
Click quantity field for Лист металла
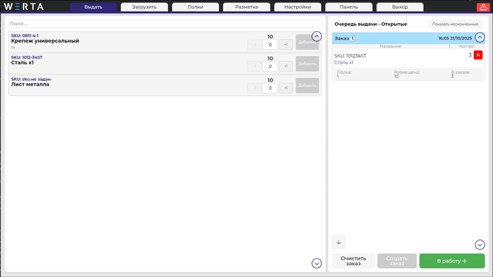(x=270, y=88)
